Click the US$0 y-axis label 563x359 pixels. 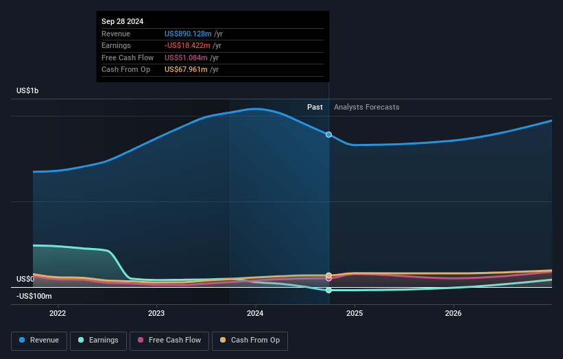25,279
